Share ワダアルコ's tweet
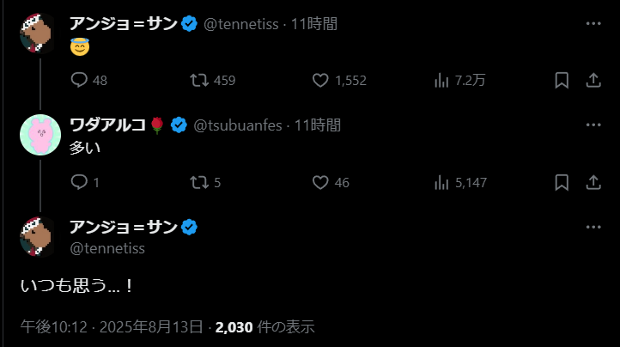Screen dimensions: 620x347 tap(593, 182)
